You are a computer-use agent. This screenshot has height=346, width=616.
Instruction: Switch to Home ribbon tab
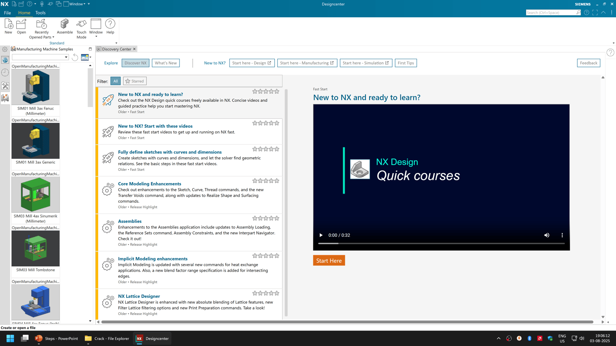coord(24,13)
